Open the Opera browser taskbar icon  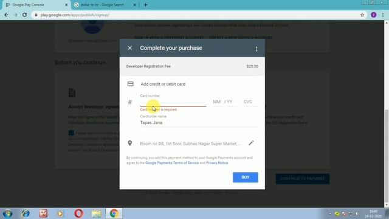click(78, 214)
